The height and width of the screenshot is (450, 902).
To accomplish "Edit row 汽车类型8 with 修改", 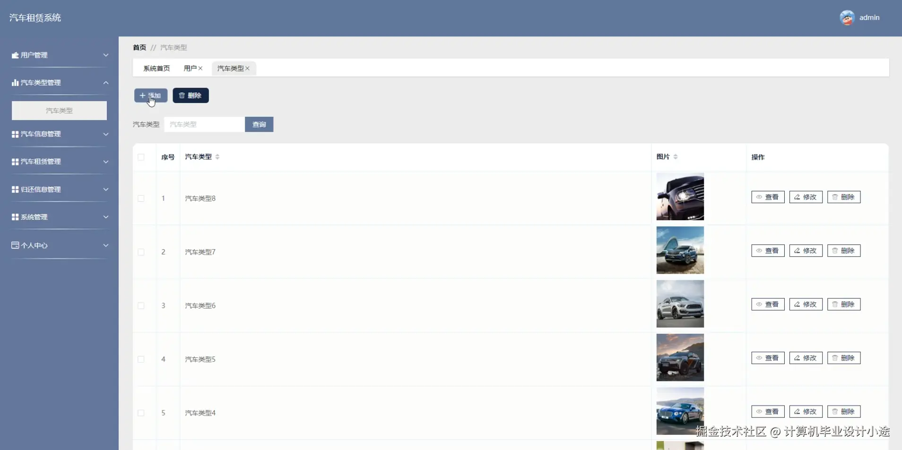I will 806,197.
